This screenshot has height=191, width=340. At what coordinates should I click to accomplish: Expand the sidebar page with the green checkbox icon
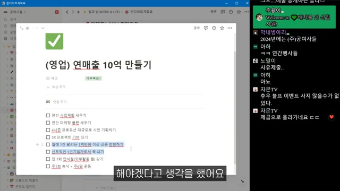point(7,117)
